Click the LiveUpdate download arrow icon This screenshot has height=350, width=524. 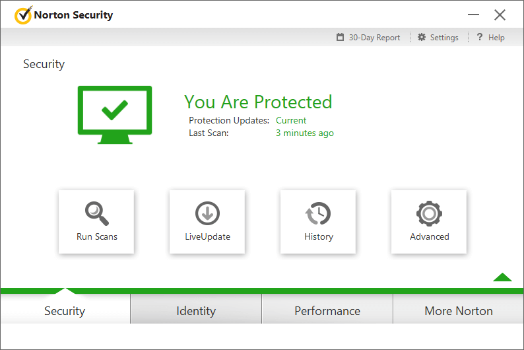click(207, 214)
